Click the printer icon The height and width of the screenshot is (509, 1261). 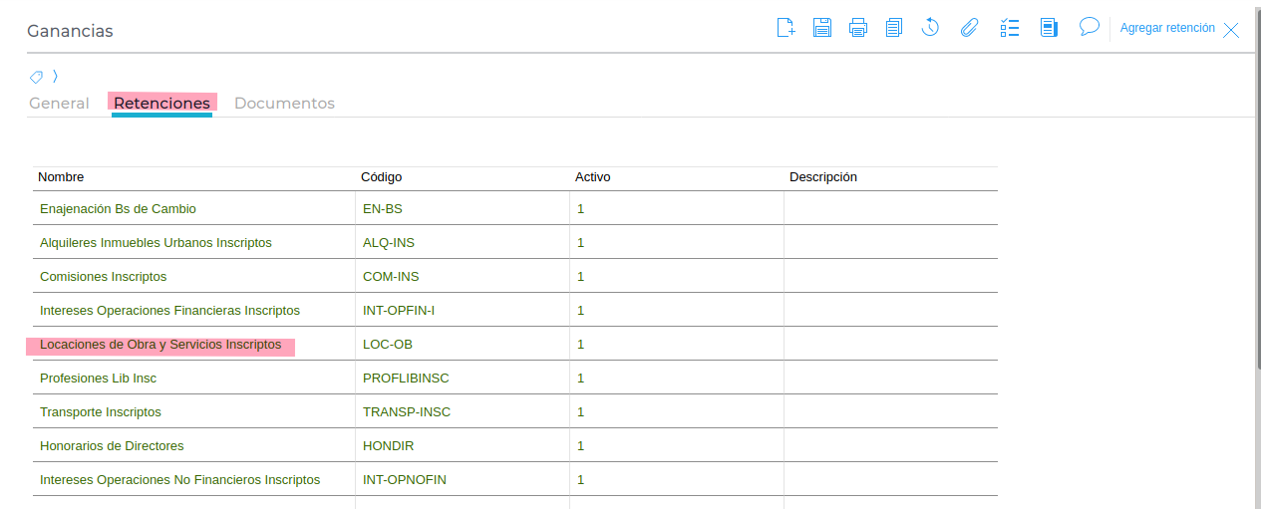(857, 28)
